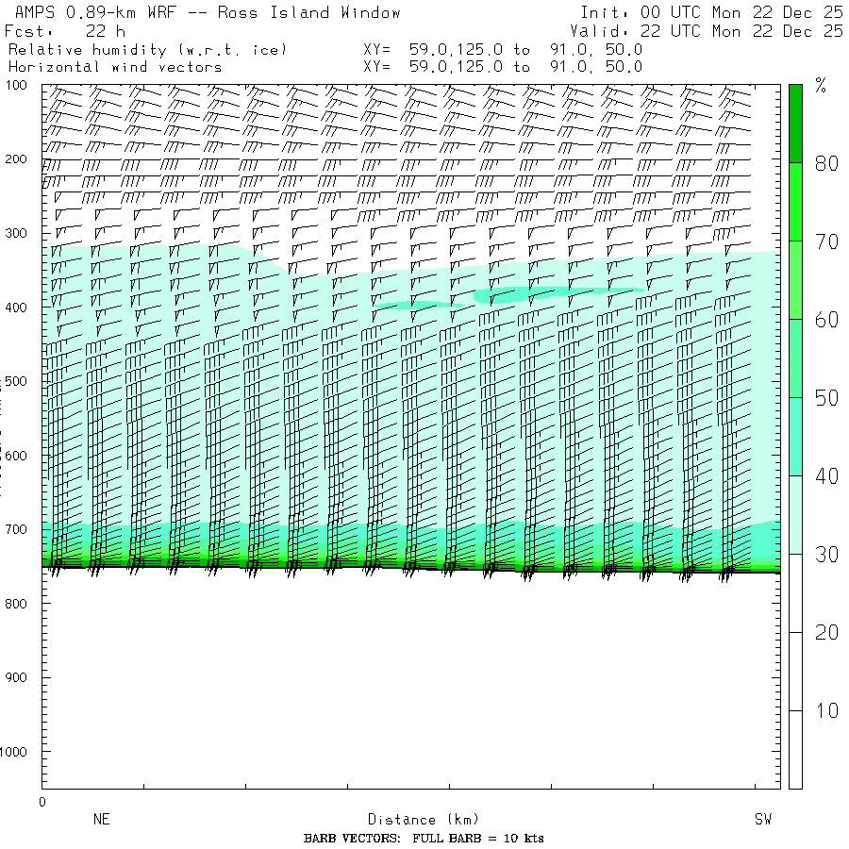Click the 'Horizontal wind vectors' label
This screenshot has height=849, width=849.
(x=115, y=67)
